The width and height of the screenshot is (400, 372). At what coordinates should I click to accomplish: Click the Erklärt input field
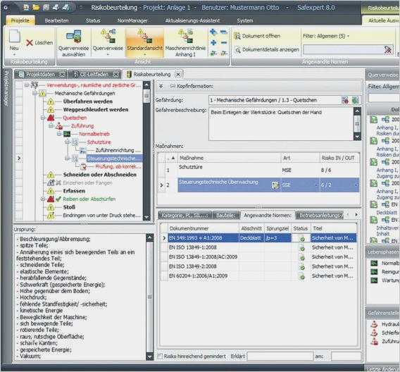(x=280, y=356)
